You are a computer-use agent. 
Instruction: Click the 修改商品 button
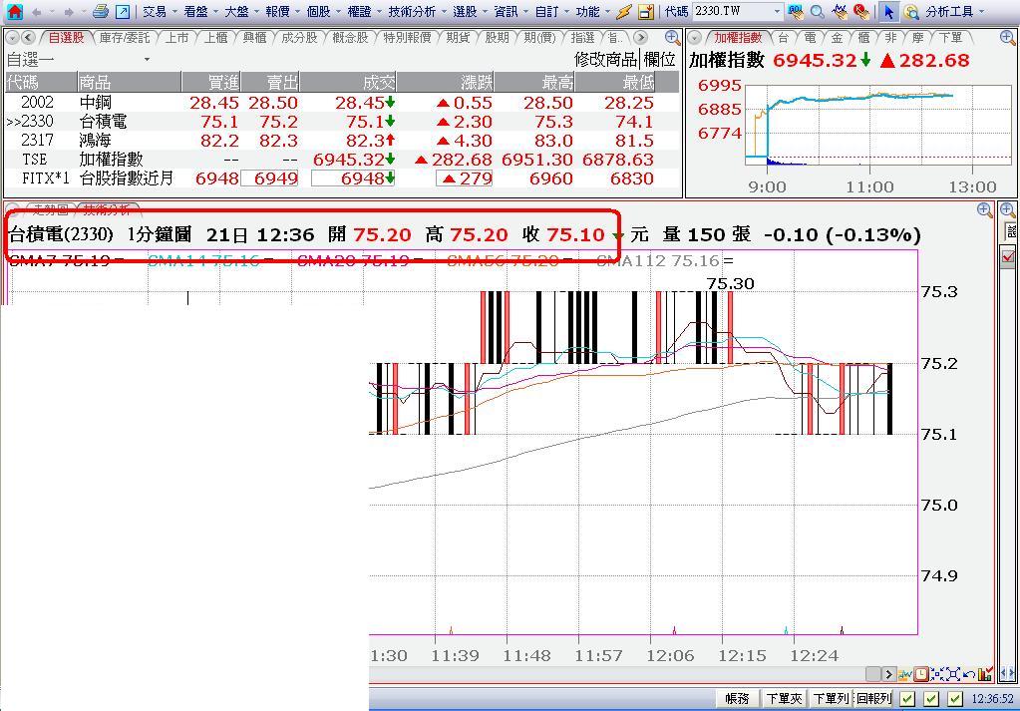pyautogui.click(x=605, y=60)
